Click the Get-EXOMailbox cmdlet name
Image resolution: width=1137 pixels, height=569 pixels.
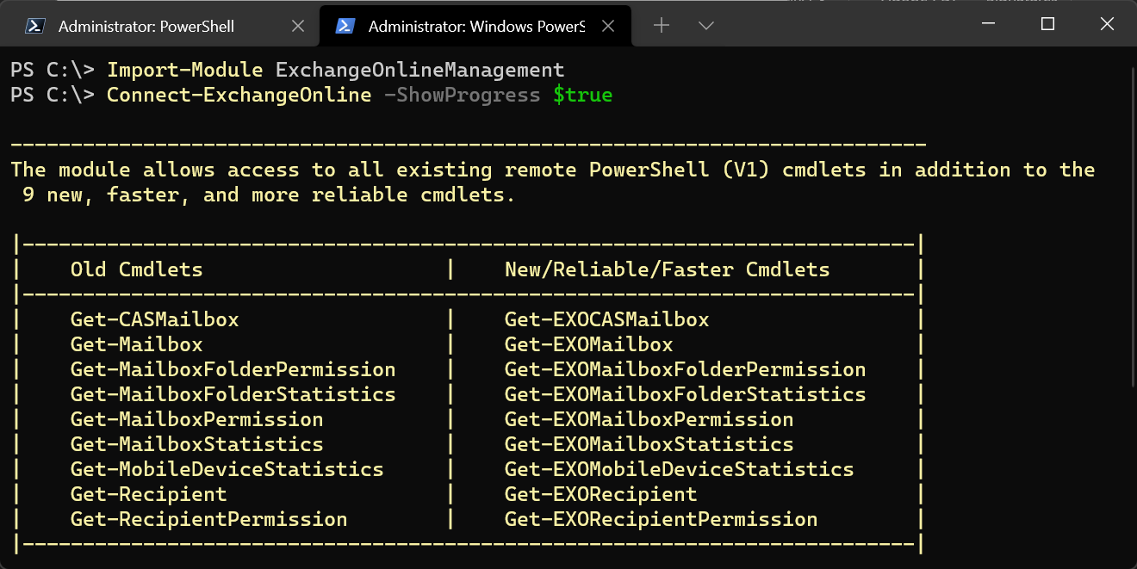pos(588,343)
